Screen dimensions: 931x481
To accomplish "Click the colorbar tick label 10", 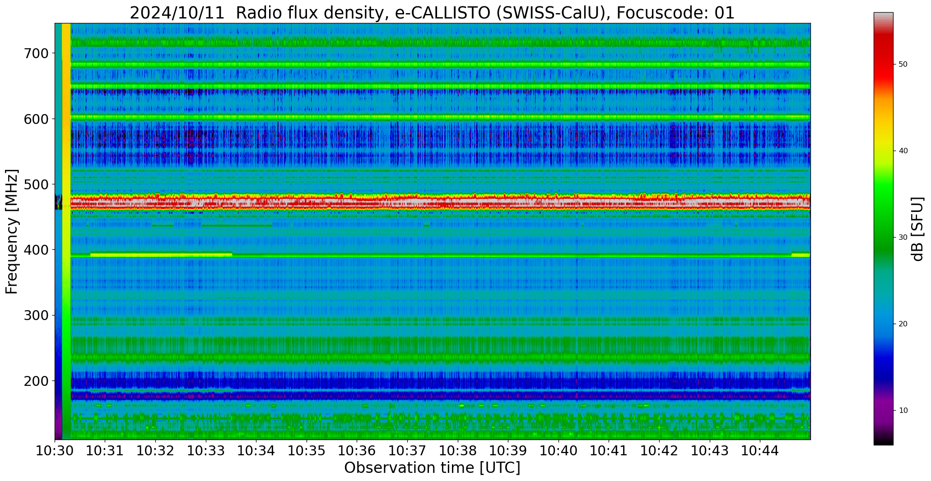I will click(903, 411).
